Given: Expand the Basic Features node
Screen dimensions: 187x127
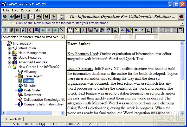Looking at the screenshot, I should 9,58.
